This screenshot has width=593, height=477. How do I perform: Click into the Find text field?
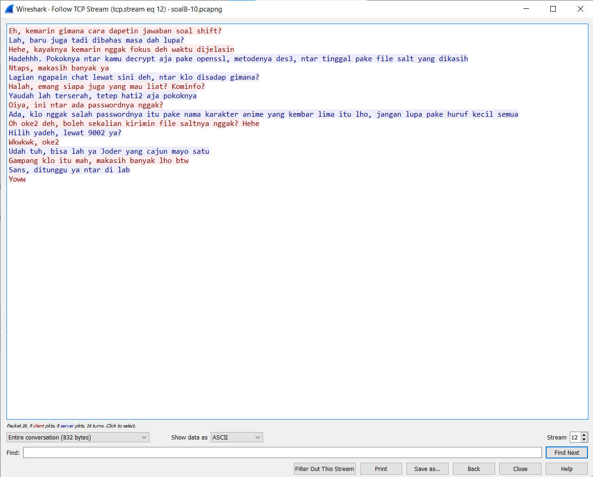283,452
